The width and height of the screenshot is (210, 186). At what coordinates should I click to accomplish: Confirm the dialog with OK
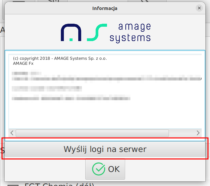pyautogui.click(x=105, y=169)
